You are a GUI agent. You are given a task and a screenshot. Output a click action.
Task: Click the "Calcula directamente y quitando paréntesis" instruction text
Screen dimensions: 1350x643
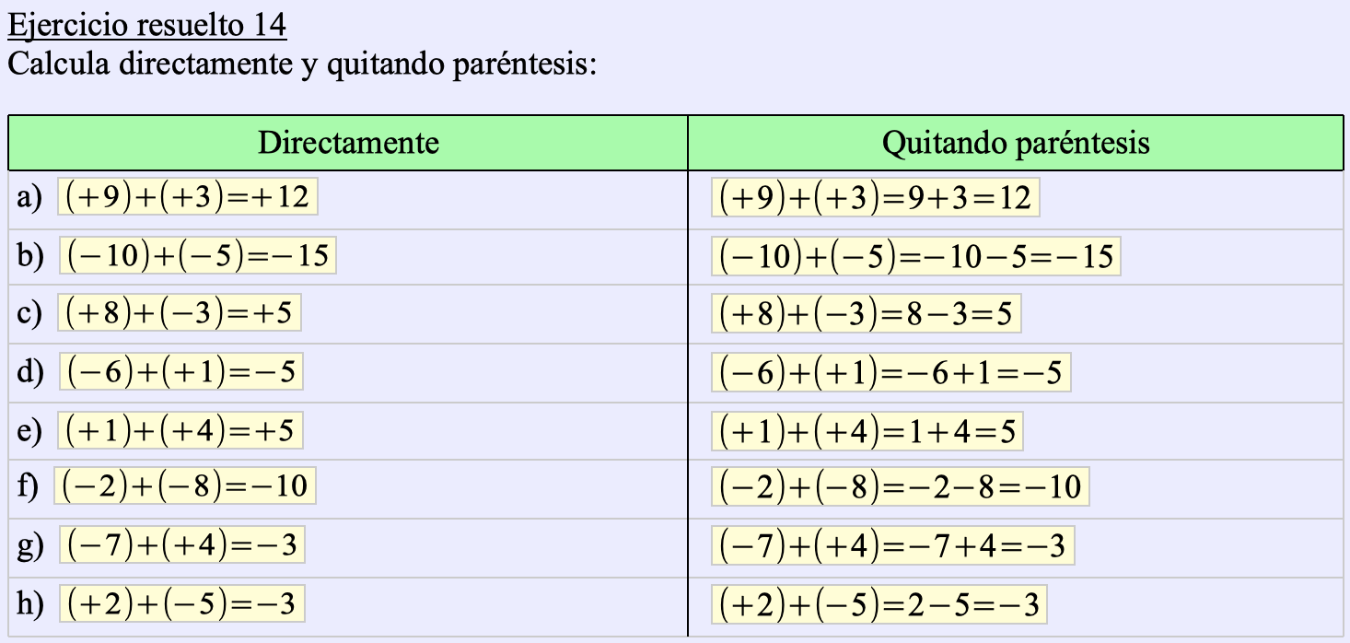pos(302,66)
